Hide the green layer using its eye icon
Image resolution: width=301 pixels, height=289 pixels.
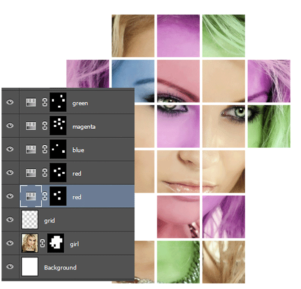pyautogui.click(x=10, y=103)
